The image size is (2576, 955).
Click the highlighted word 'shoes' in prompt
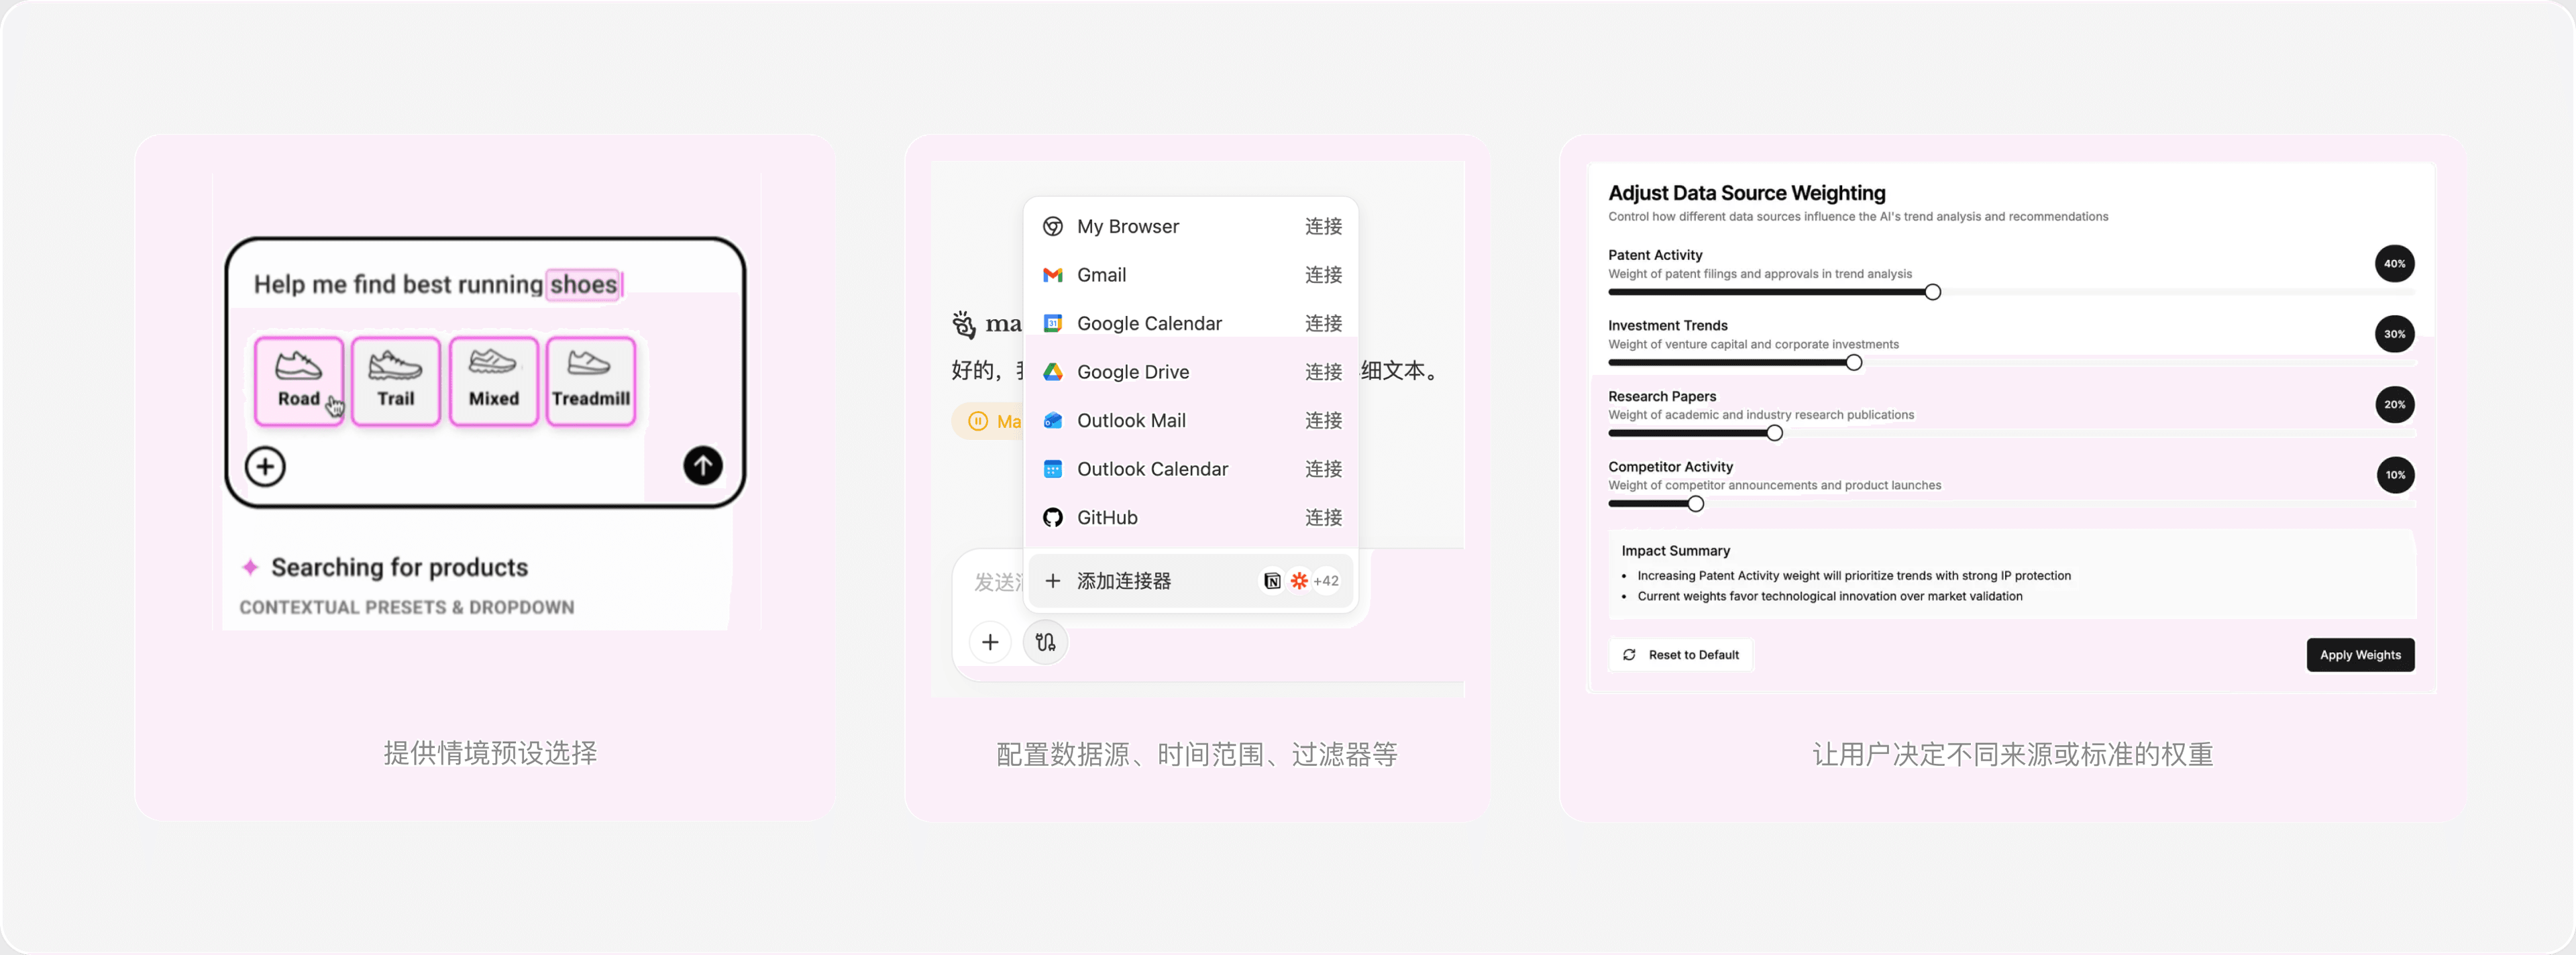pos(583,284)
